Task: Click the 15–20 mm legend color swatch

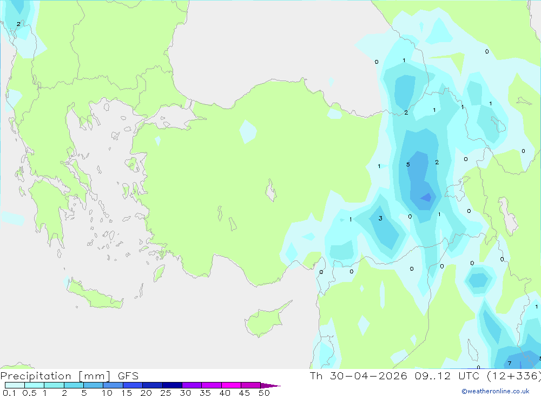Action: click(x=133, y=385)
